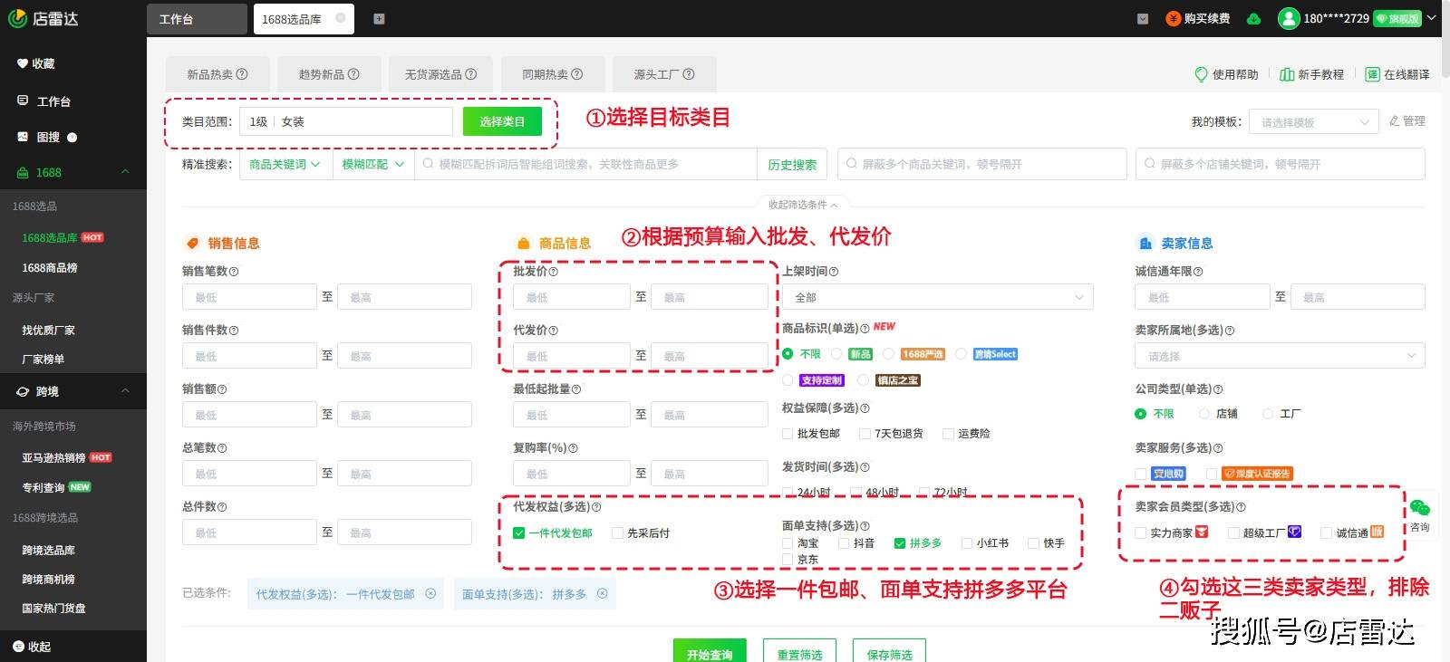Screen dimensions: 1450x662
Task: Click the 旗舰版 membership badge
Action: 1397,18
